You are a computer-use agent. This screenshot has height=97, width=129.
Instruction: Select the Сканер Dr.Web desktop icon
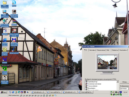coord(5,71)
